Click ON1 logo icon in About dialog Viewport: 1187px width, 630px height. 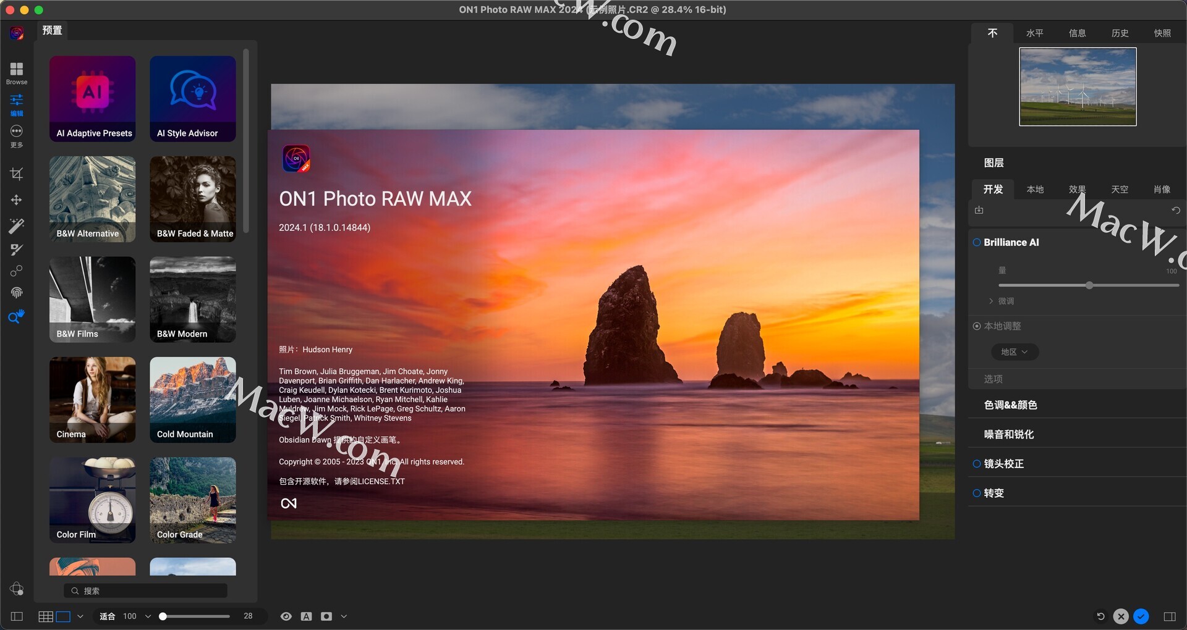(296, 159)
